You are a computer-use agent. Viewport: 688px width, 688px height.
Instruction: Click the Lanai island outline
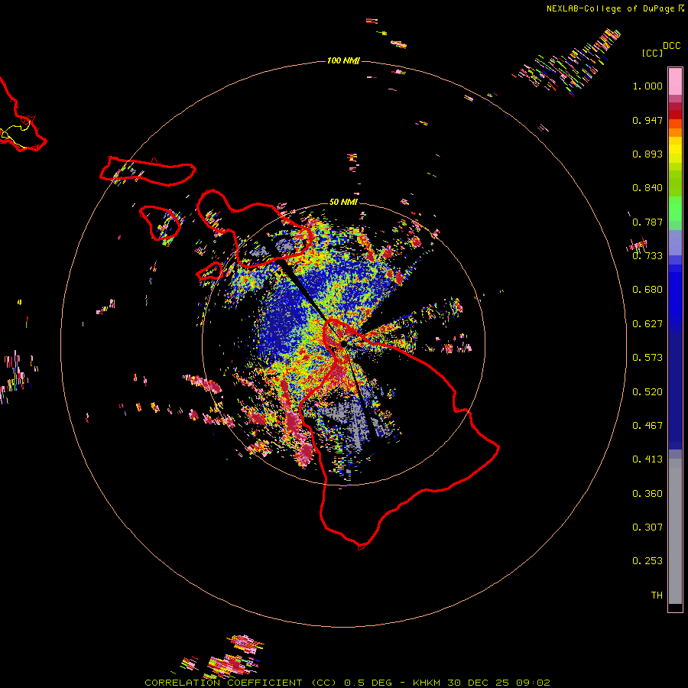(161, 223)
